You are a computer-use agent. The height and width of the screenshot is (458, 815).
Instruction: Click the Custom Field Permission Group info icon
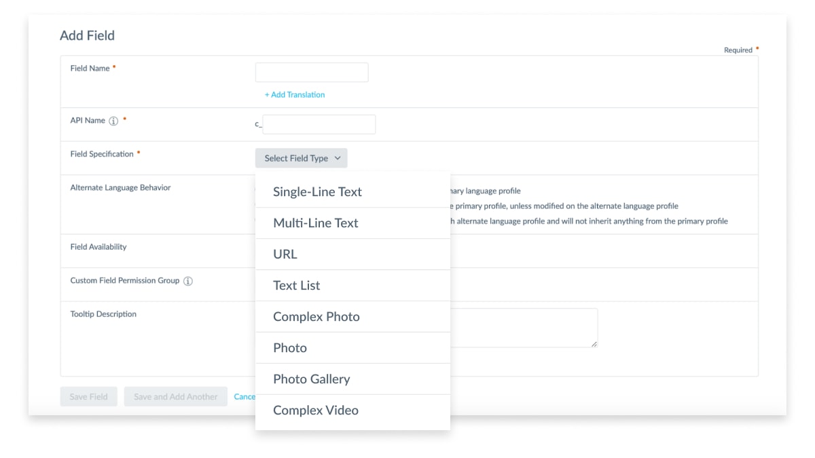(x=188, y=281)
